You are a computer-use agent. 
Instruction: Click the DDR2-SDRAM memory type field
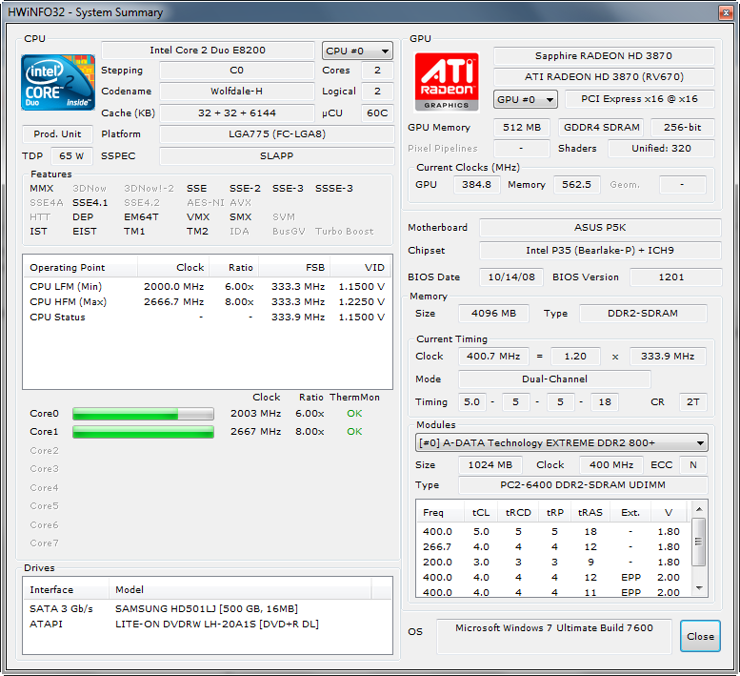[x=643, y=313]
